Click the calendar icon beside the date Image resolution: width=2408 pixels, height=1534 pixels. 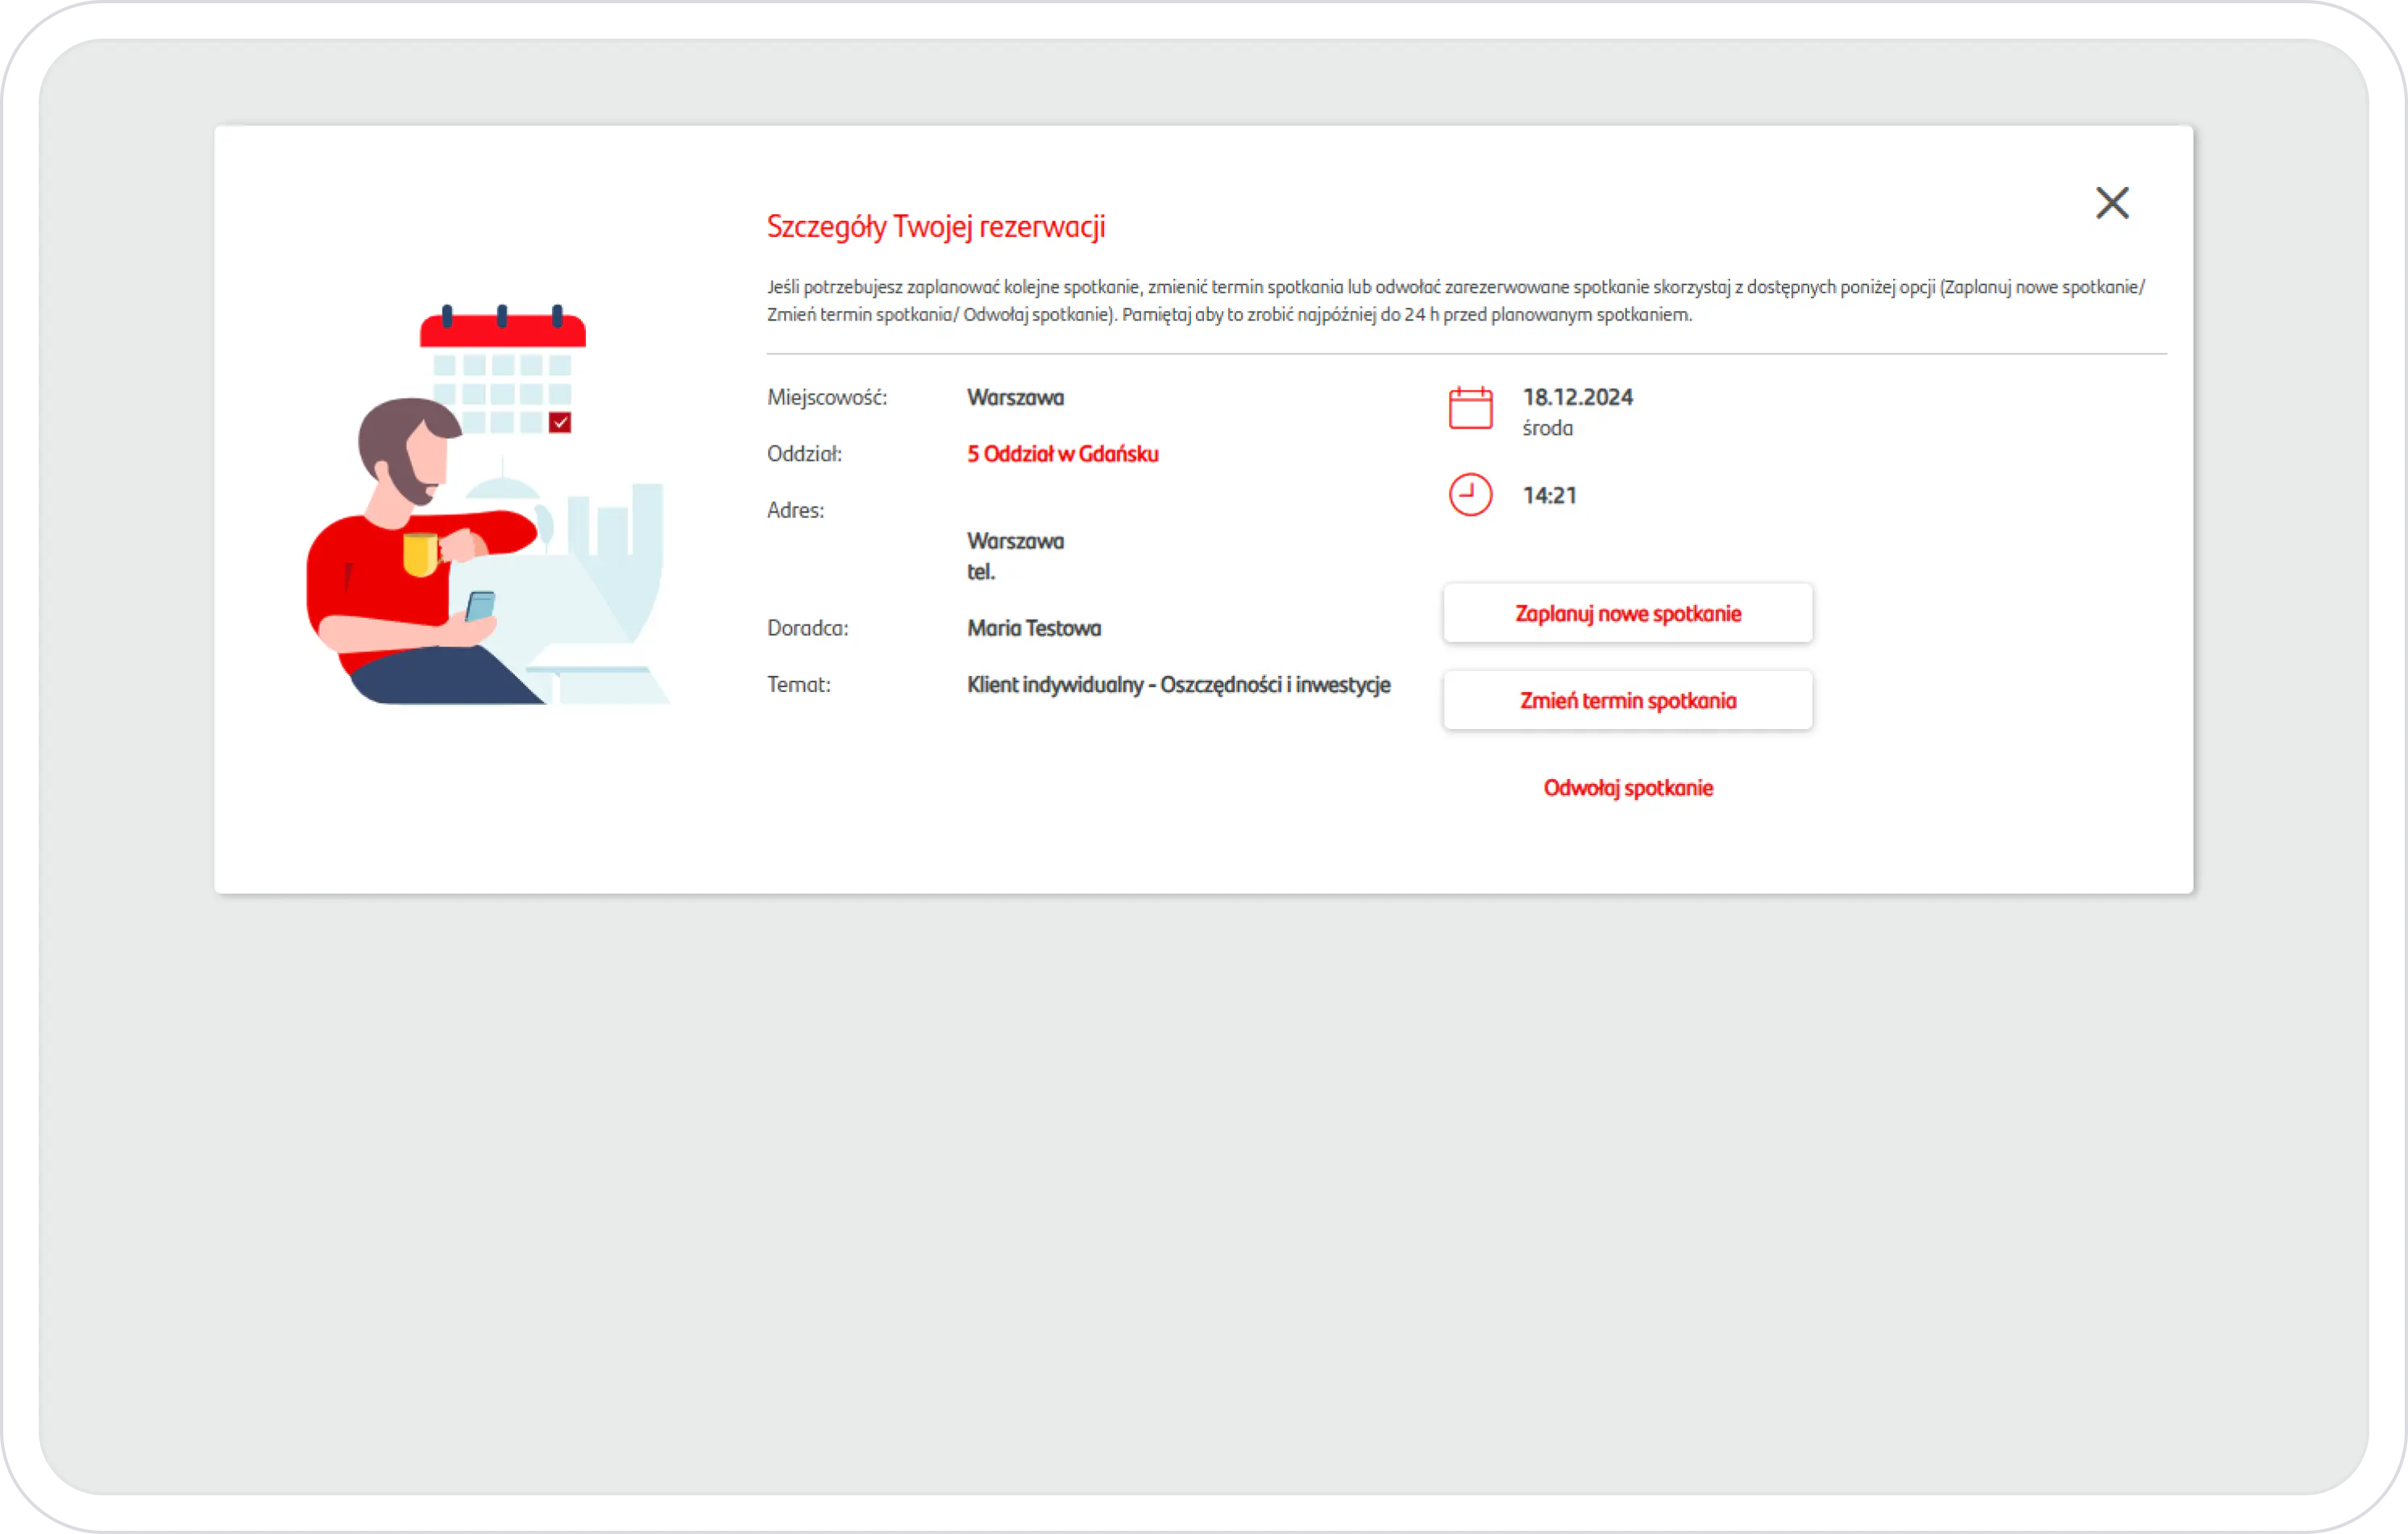[x=1470, y=408]
